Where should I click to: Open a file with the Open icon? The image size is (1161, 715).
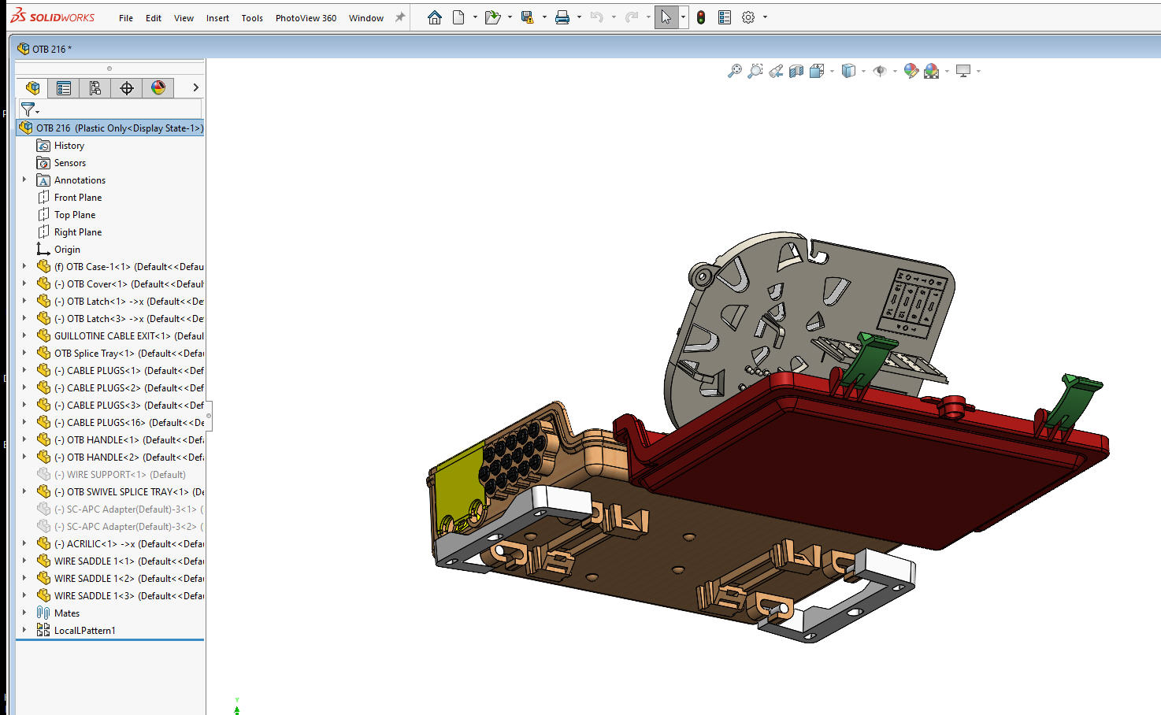click(x=492, y=17)
